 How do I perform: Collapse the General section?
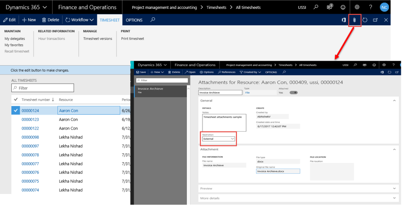394,101
